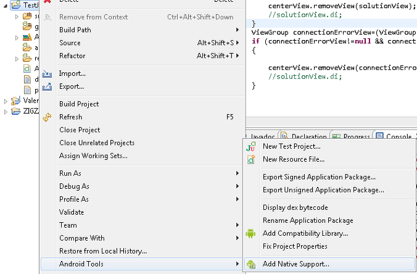This screenshot has width=417, height=274.
Task: Click the ZIGZ project folder icon
Action: [16, 111]
